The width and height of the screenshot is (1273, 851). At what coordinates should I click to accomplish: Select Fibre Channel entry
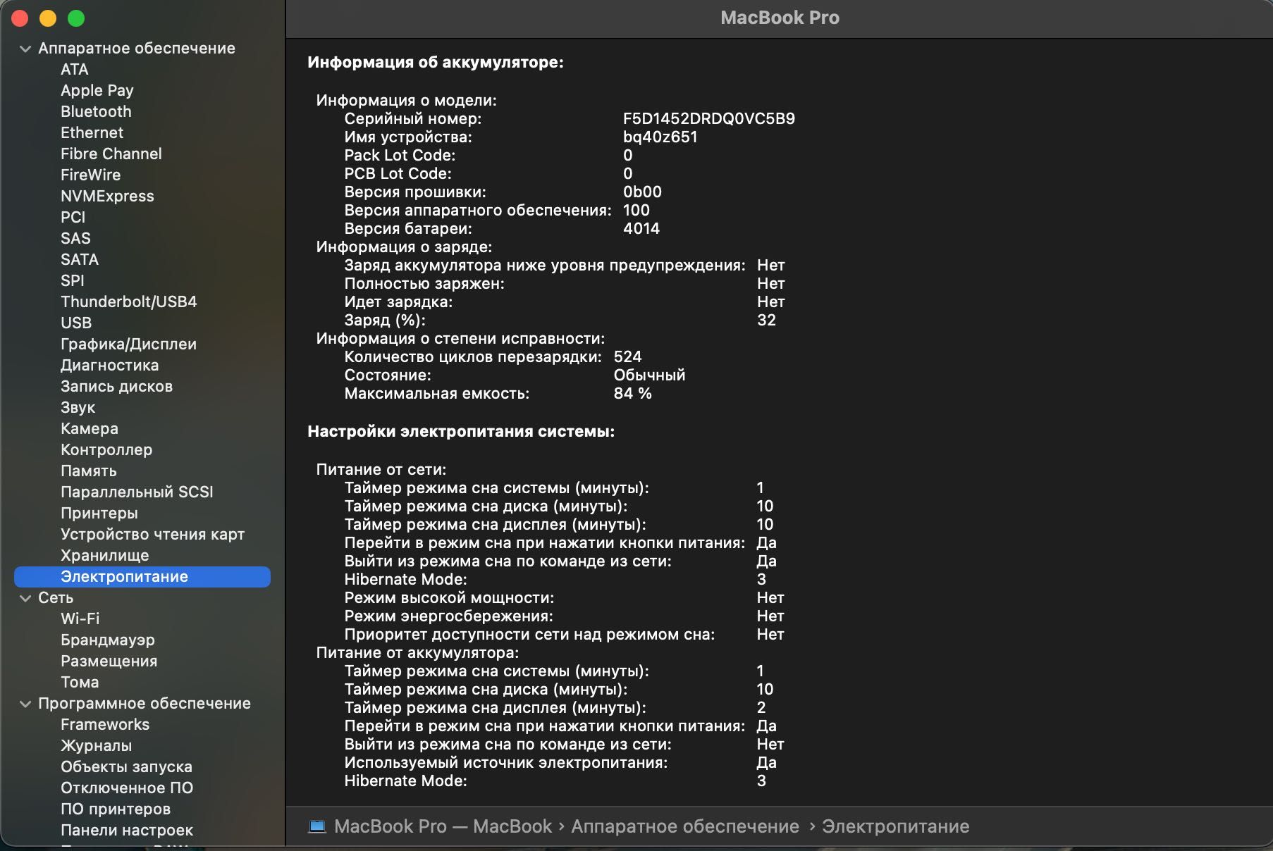(111, 154)
